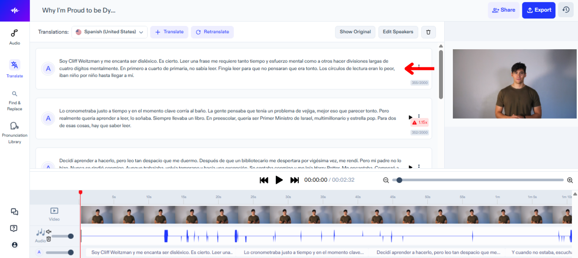Start Retranslate for the transcript
This screenshot has height=258, width=578.
[x=212, y=31]
